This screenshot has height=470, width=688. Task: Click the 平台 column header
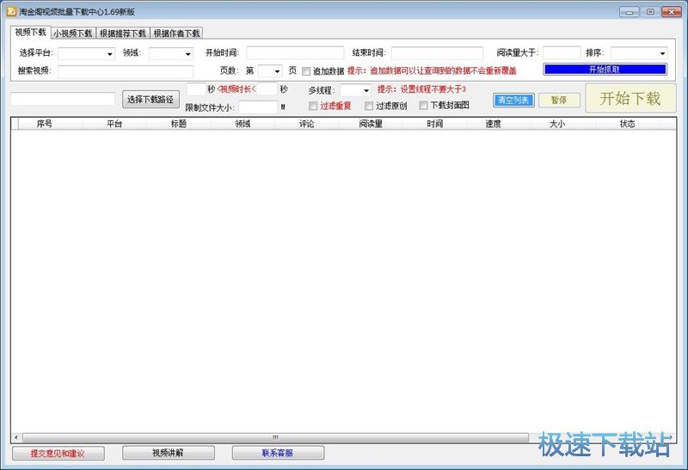[114, 124]
